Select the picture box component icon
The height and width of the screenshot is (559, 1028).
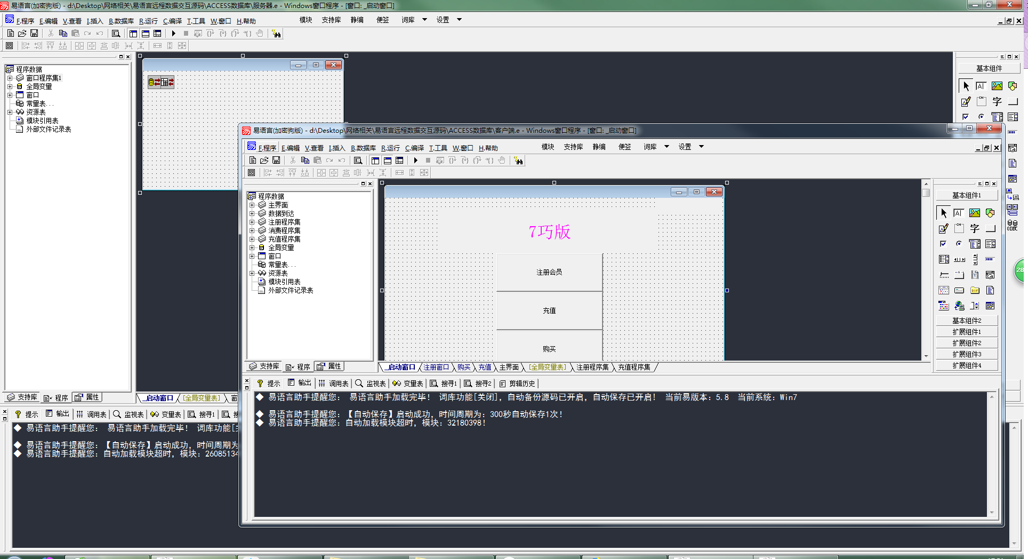pyautogui.click(x=975, y=213)
